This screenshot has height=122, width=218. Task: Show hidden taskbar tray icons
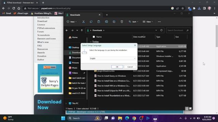tap(181, 118)
